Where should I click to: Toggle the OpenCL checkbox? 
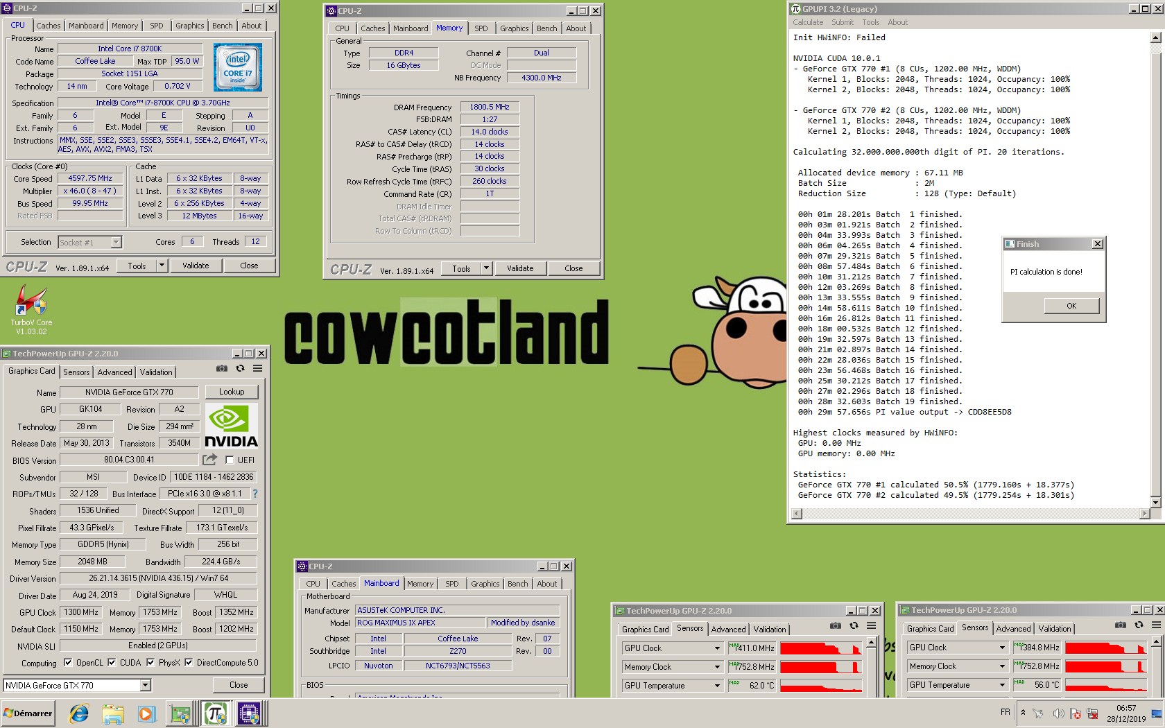[x=68, y=662]
